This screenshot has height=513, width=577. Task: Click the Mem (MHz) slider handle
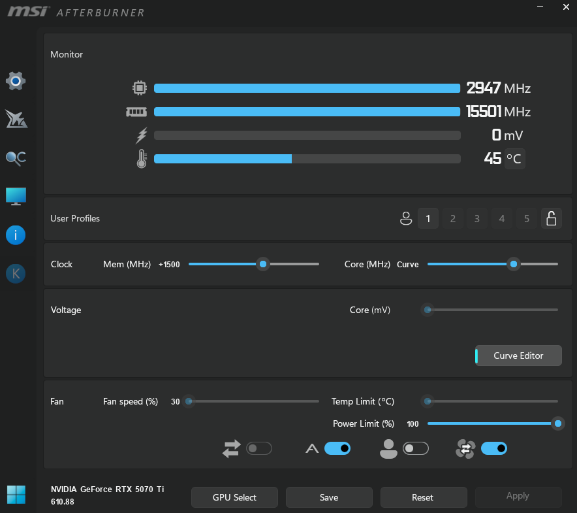pos(263,264)
